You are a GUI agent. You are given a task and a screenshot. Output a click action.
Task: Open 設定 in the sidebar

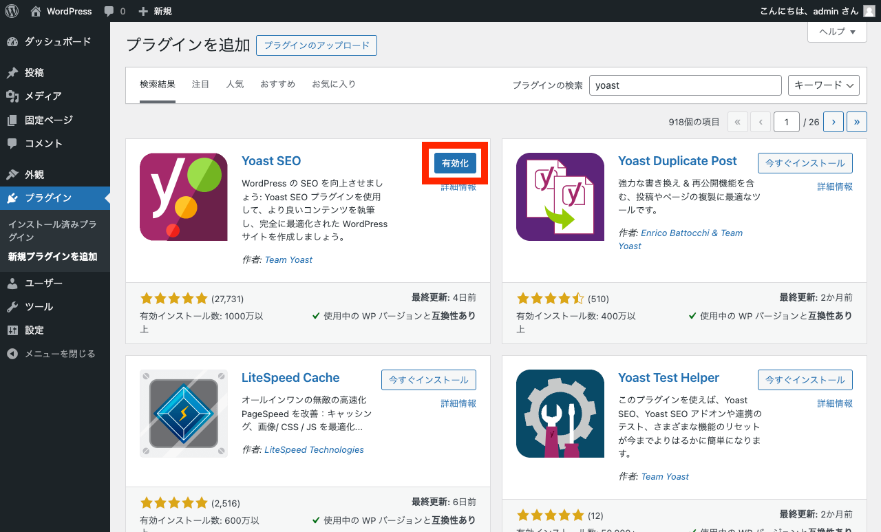(x=55, y=330)
